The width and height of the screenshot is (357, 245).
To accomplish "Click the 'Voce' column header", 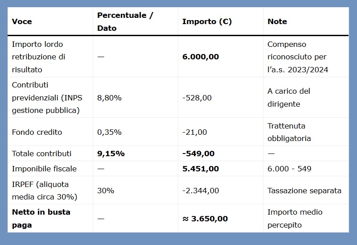I will pyautogui.click(x=22, y=21).
